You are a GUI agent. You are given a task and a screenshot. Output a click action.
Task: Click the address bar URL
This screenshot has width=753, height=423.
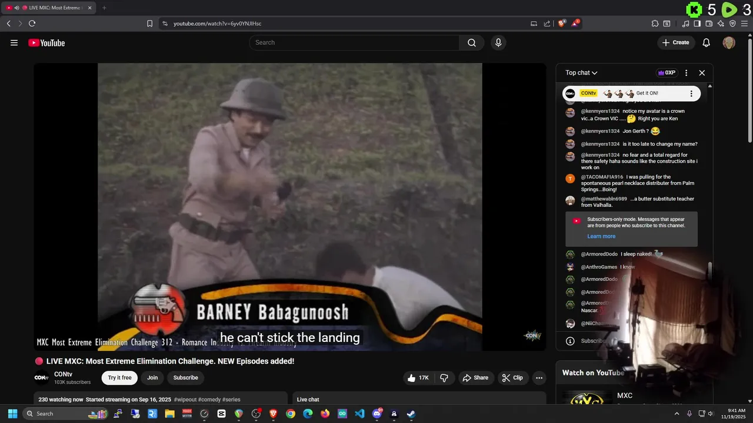[217, 23]
